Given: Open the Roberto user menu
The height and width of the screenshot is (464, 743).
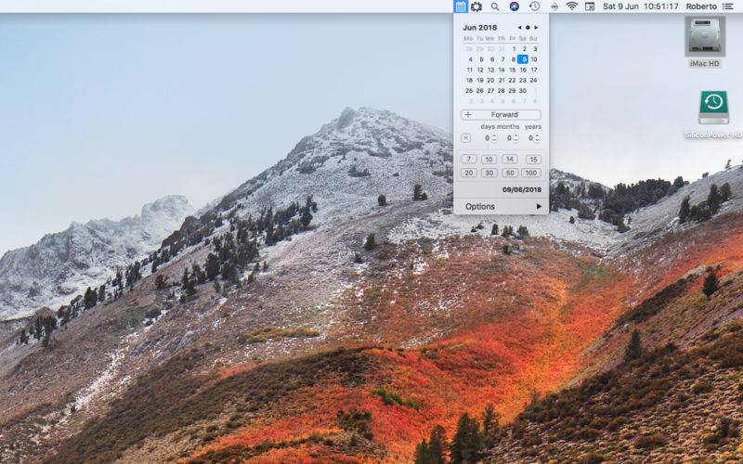Looking at the screenshot, I should [x=701, y=6].
